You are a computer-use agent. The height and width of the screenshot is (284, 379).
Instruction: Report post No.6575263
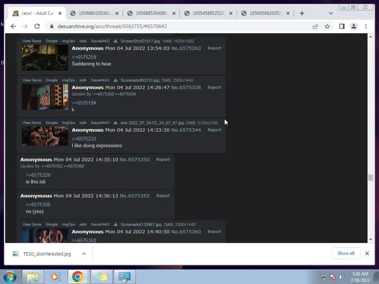[x=214, y=48]
